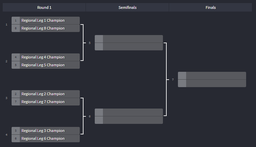Select bottom empty slot of semifinal match 6
The width and height of the screenshot is (256, 147).
[x=129, y=120]
